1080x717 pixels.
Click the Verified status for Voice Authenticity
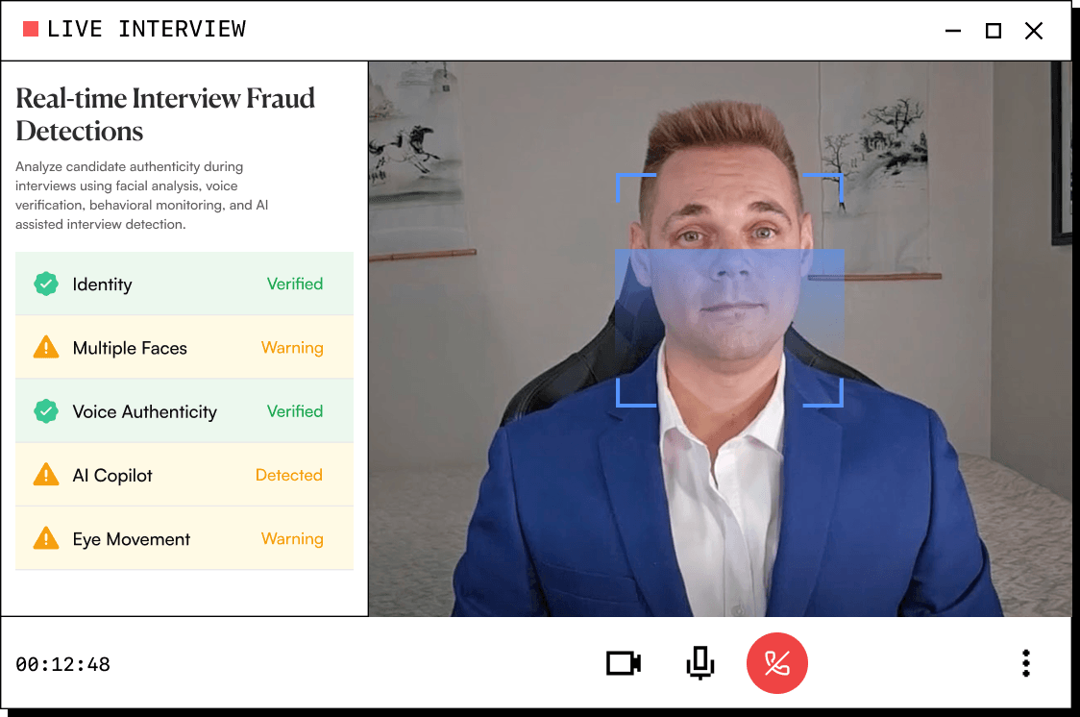(295, 411)
